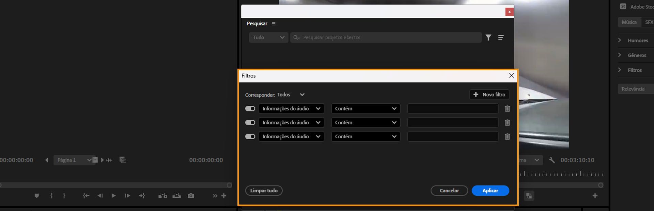Open the Página 1 dropdown
Viewport: 654px width, 211px height.
pyautogui.click(x=74, y=160)
